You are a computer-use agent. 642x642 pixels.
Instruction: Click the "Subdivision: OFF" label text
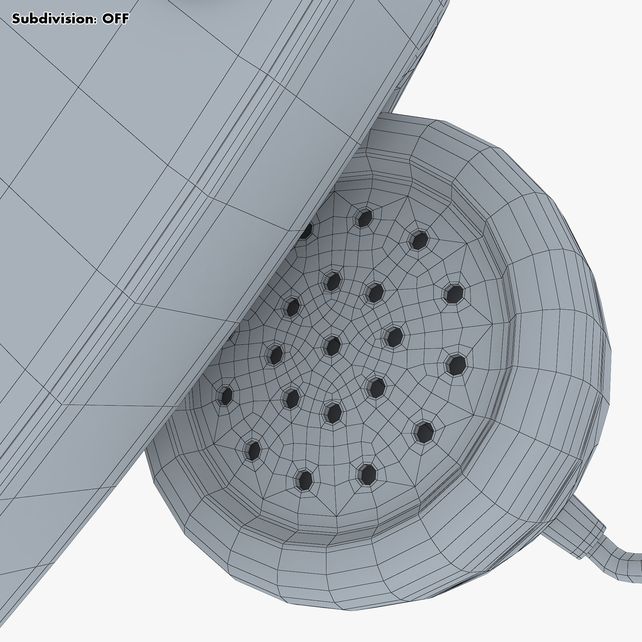70,19
